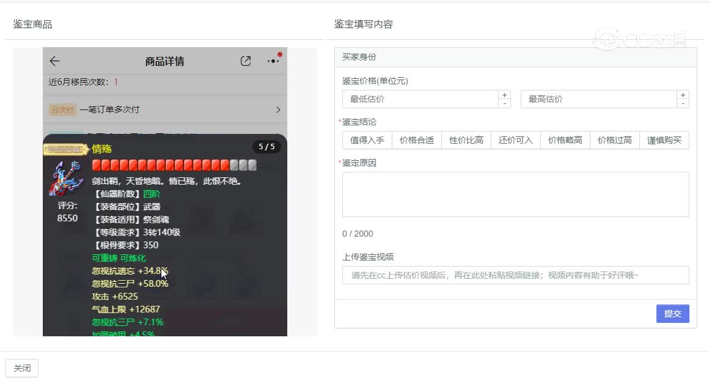This screenshot has height=384, width=709.
Task: Click the 忽视抗三尸 +58.0% attribute line
Action: (x=130, y=284)
